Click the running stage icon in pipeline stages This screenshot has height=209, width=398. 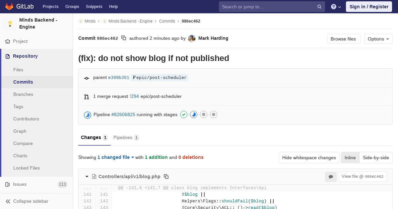pyautogui.click(x=194, y=114)
